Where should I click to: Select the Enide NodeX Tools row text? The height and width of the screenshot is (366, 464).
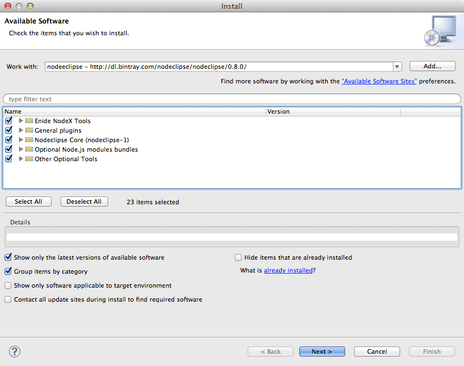coord(63,121)
